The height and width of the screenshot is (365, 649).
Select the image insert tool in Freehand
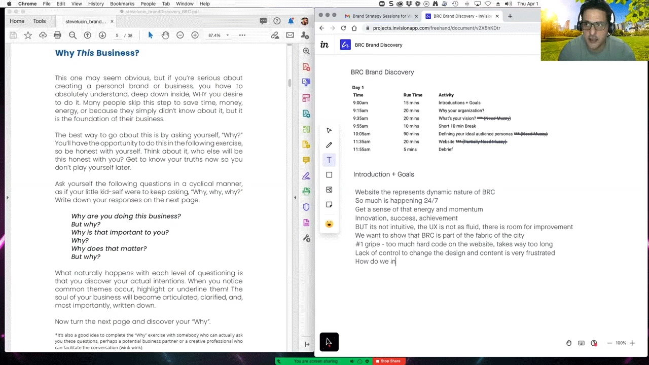coord(329,190)
